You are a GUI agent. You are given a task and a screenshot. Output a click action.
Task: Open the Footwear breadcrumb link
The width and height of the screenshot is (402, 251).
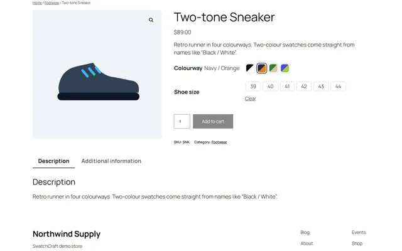52,3
